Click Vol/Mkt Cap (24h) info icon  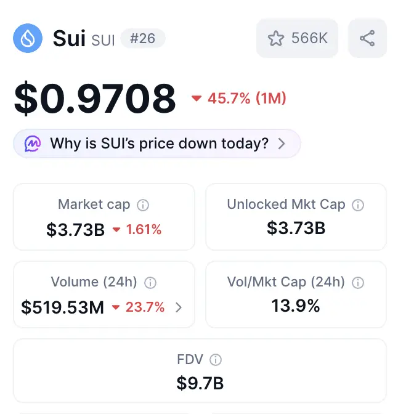tap(358, 283)
